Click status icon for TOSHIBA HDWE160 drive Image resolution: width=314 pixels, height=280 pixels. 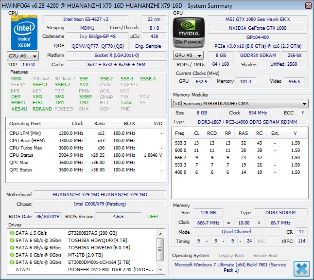pos(12,247)
